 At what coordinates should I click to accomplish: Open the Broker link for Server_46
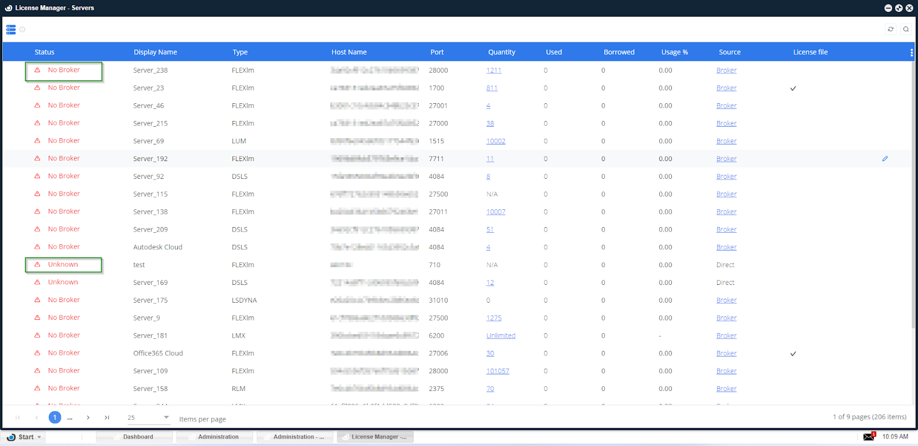pyautogui.click(x=726, y=105)
